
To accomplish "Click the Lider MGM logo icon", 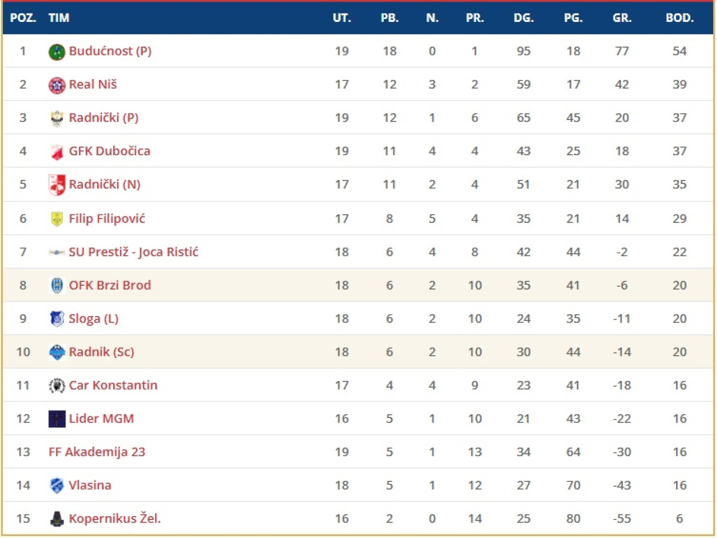I will click(x=57, y=419).
